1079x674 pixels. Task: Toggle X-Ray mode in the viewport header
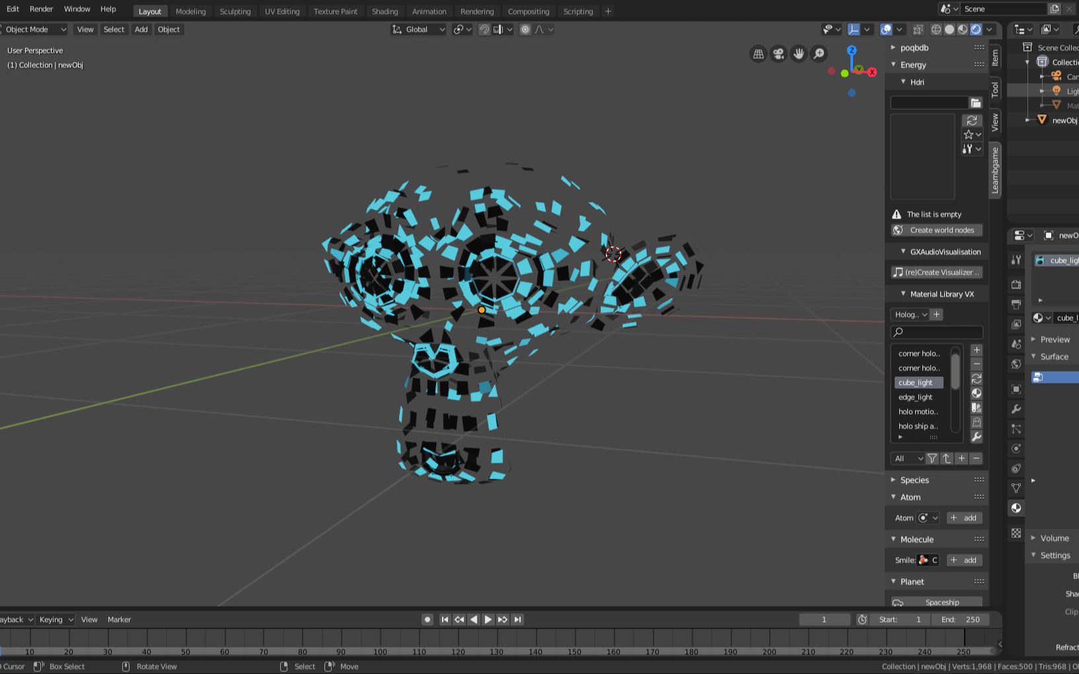click(918, 29)
